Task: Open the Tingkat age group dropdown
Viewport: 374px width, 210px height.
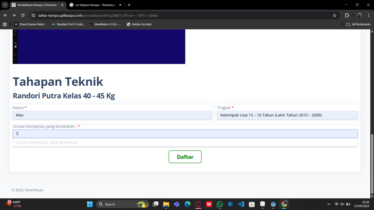Action: pos(287,115)
